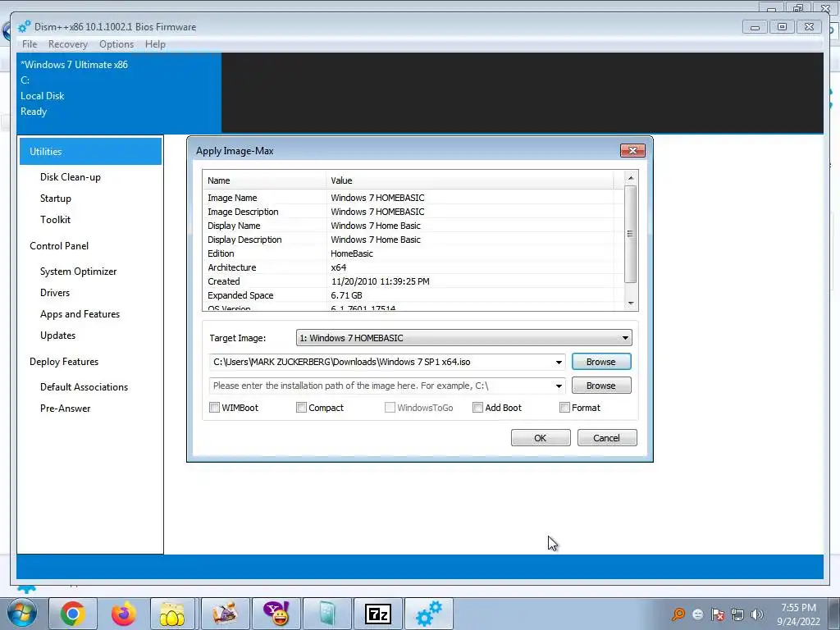Screen dimensions: 840x630
Task: Toggle the Compact checkbox
Action: pyautogui.click(x=301, y=408)
